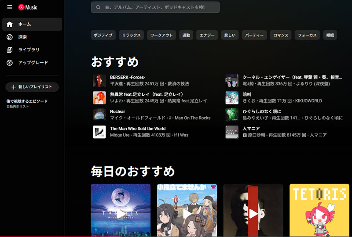The width and height of the screenshot is (352, 237).
Task: Play ひぐらしのなく頃に cover thumbnail
Action: 232,115
